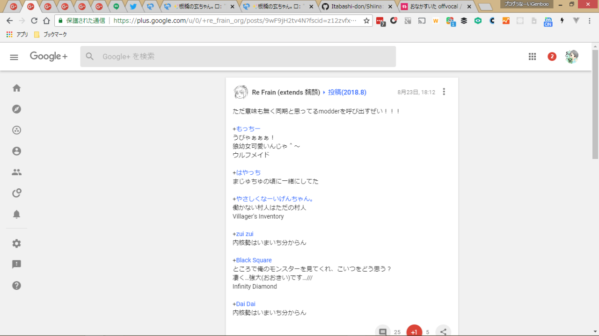Open the Google+ Home feed icon
The height and width of the screenshot is (336, 599).
(x=17, y=88)
